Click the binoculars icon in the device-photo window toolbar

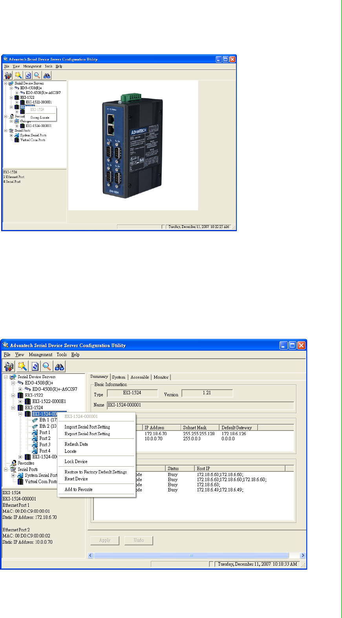click(x=47, y=75)
